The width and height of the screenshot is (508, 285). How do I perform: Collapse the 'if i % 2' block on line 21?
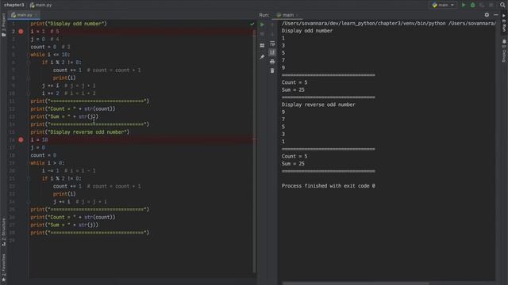click(29, 179)
